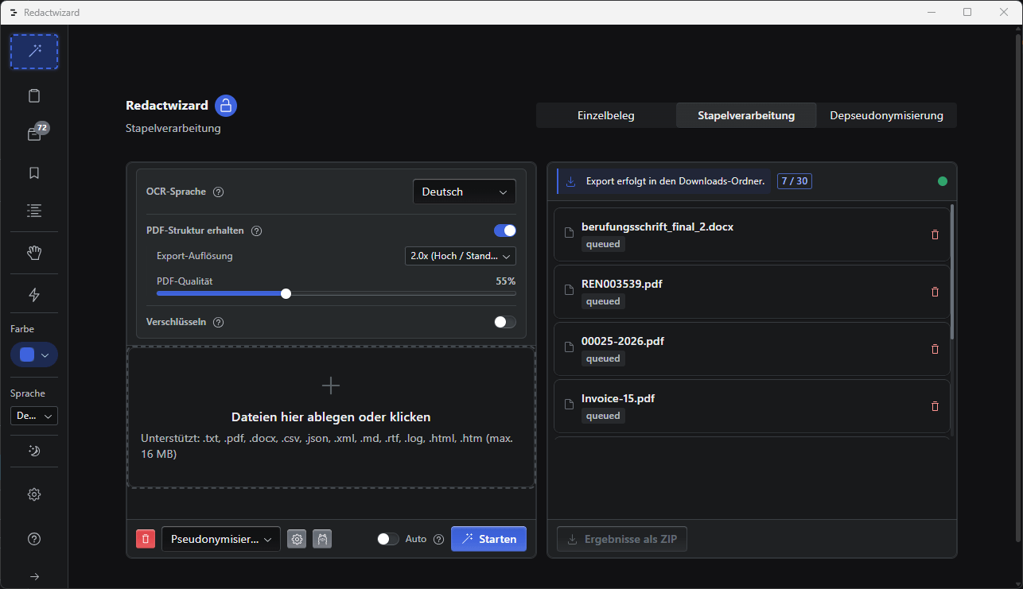Screen dimensions: 1023x589
Task: Maximize the Redactwizard window
Action: pos(967,12)
